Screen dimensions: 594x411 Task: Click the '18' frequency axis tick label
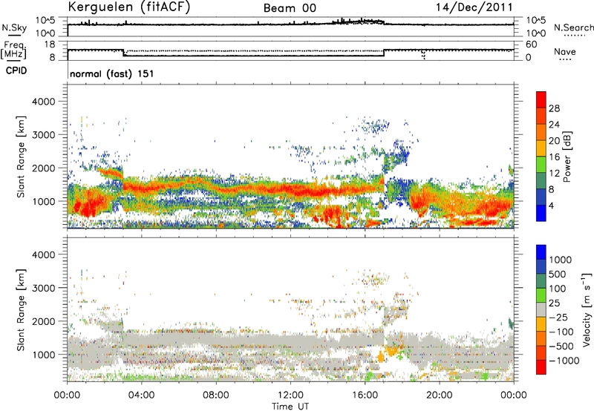[x=50, y=45]
